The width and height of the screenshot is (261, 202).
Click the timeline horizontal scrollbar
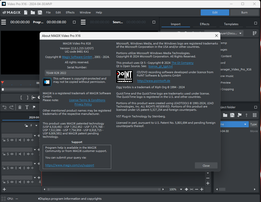(x=104, y=189)
